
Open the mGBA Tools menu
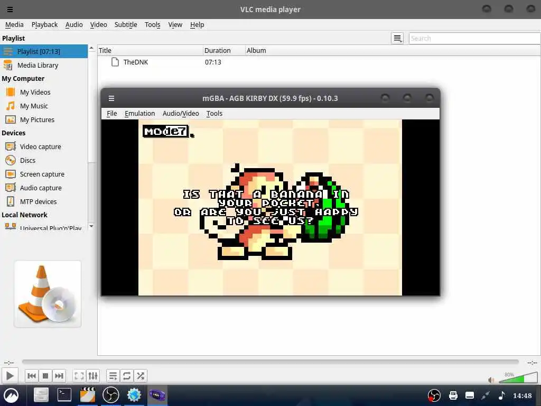[x=214, y=114]
